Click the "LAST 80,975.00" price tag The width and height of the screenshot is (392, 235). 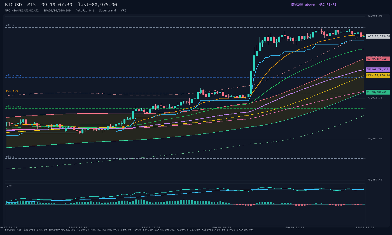(378, 36)
